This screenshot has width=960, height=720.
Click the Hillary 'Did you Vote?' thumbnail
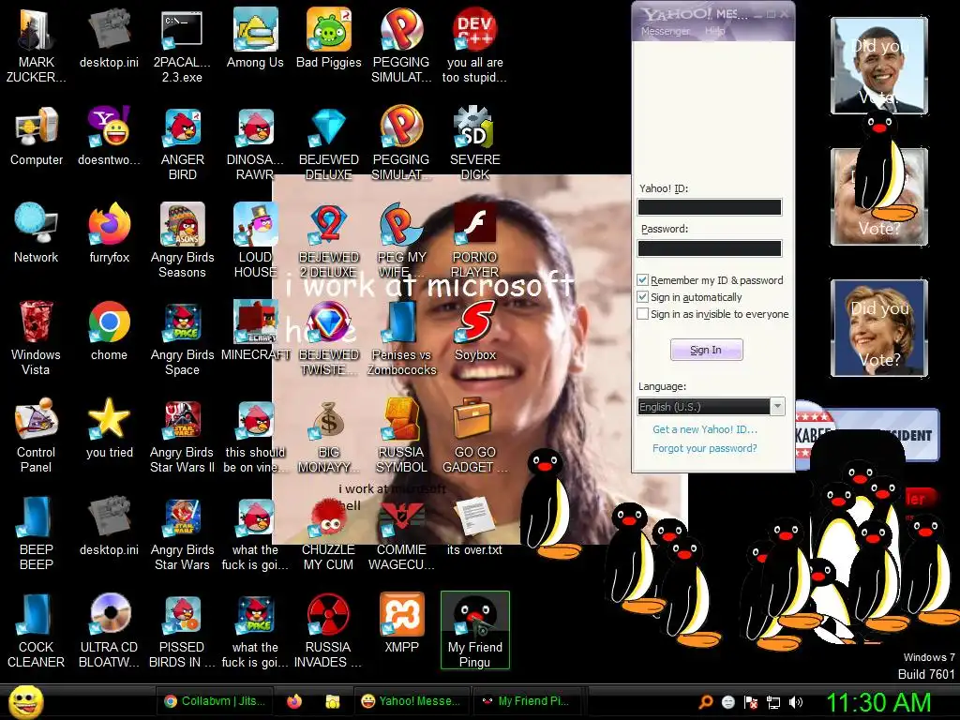coord(879,327)
